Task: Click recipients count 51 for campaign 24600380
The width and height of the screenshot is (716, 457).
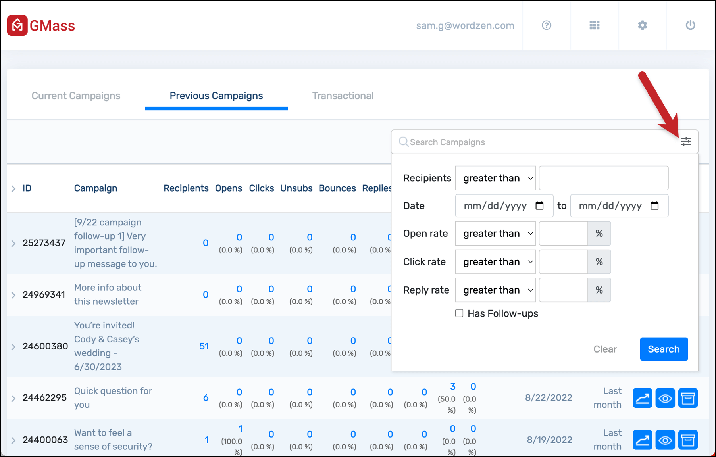Action: 204,346
